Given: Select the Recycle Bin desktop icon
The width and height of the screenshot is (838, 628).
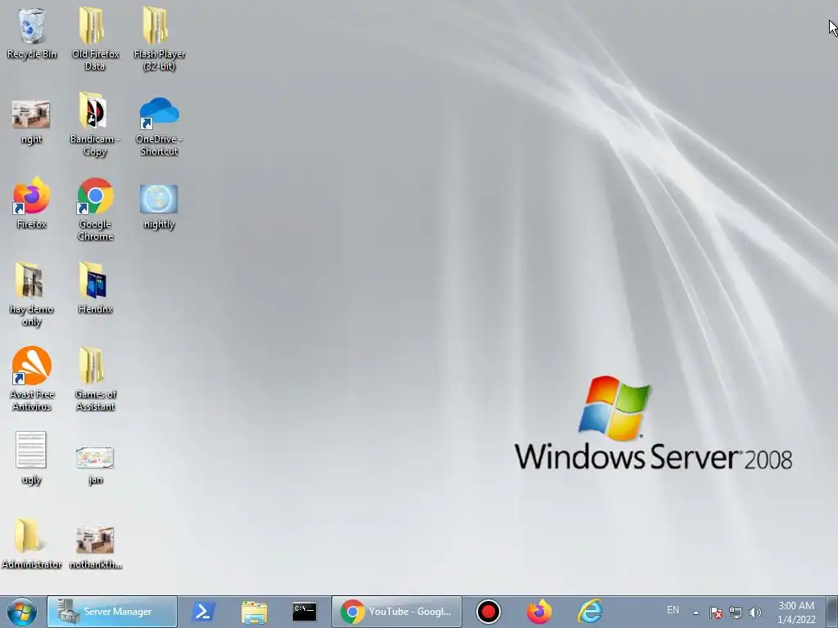Looking at the screenshot, I should (32, 33).
